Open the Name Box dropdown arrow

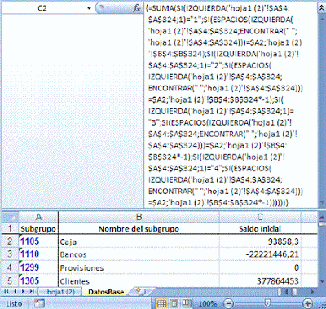89,8
